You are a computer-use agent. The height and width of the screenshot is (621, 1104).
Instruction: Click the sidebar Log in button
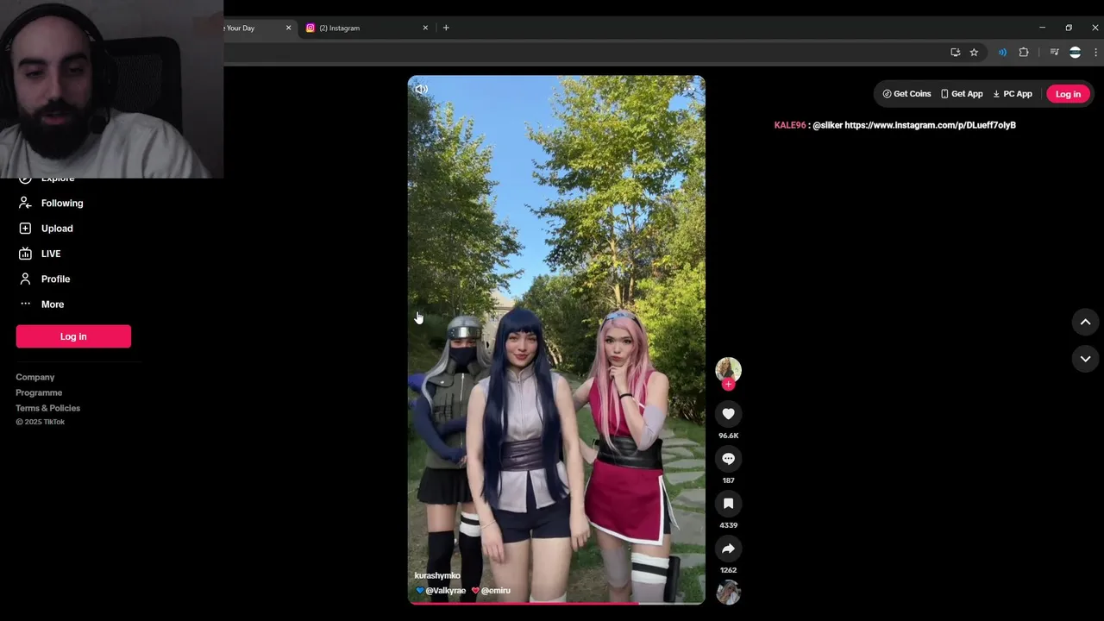[x=73, y=336]
